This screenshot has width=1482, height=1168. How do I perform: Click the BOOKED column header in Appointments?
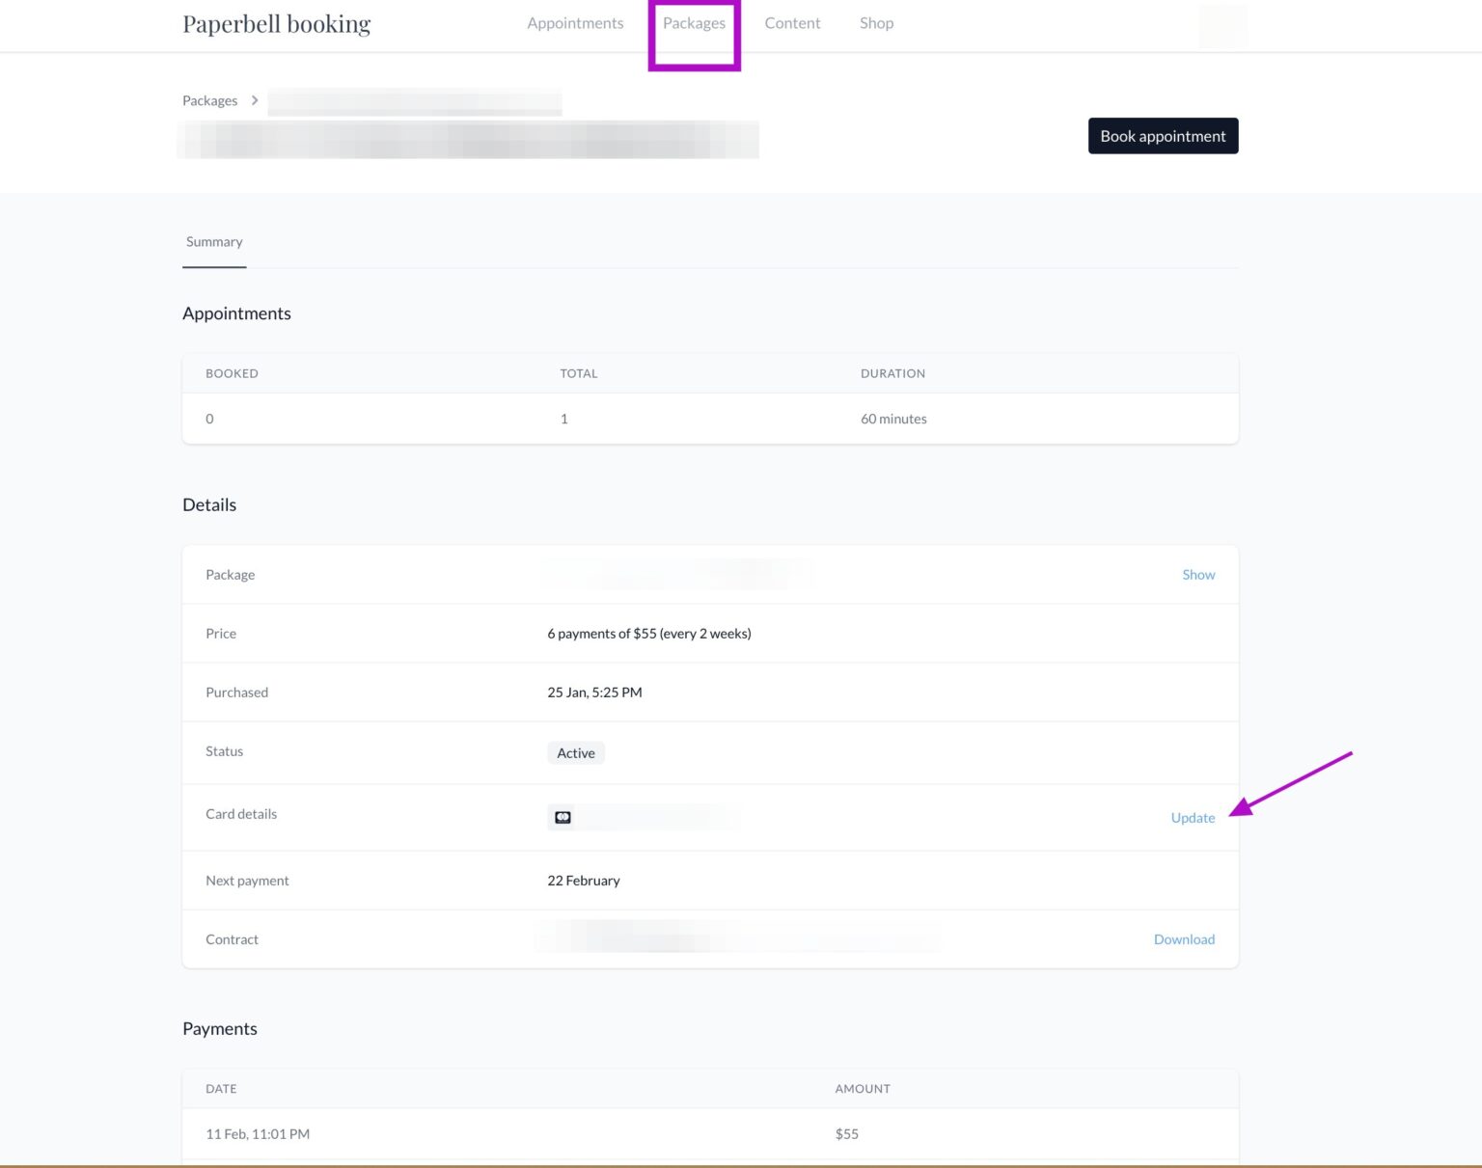[x=232, y=373]
